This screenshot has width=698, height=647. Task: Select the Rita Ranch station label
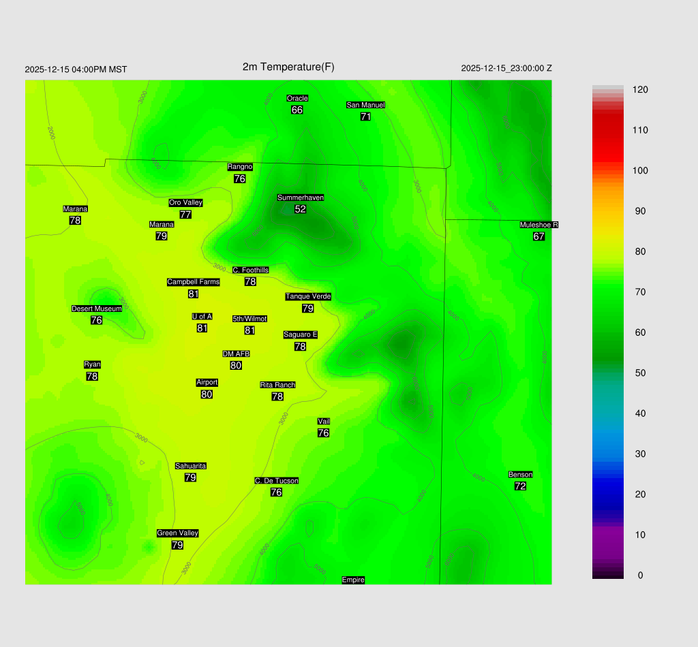(x=277, y=385)
